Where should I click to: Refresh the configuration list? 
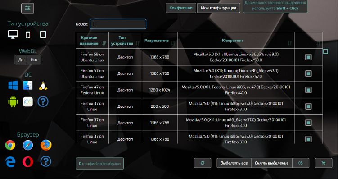click(x=203, y=163)
